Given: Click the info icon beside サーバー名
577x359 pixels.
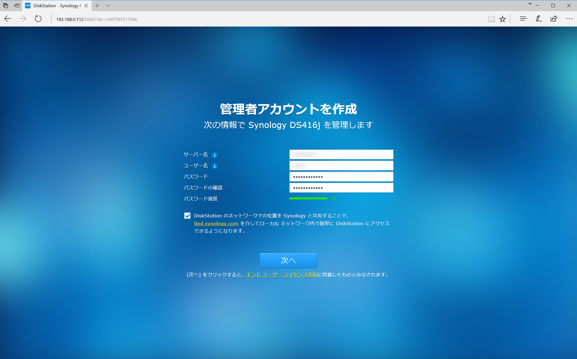Looking at the screenshot, I should pos(215,155).
